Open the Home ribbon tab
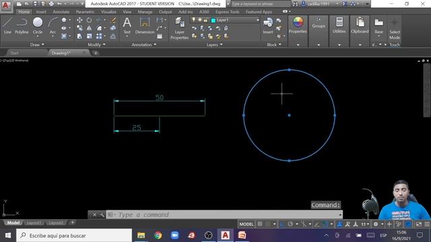Screen dimensions: 431x242 click(24, 12)
